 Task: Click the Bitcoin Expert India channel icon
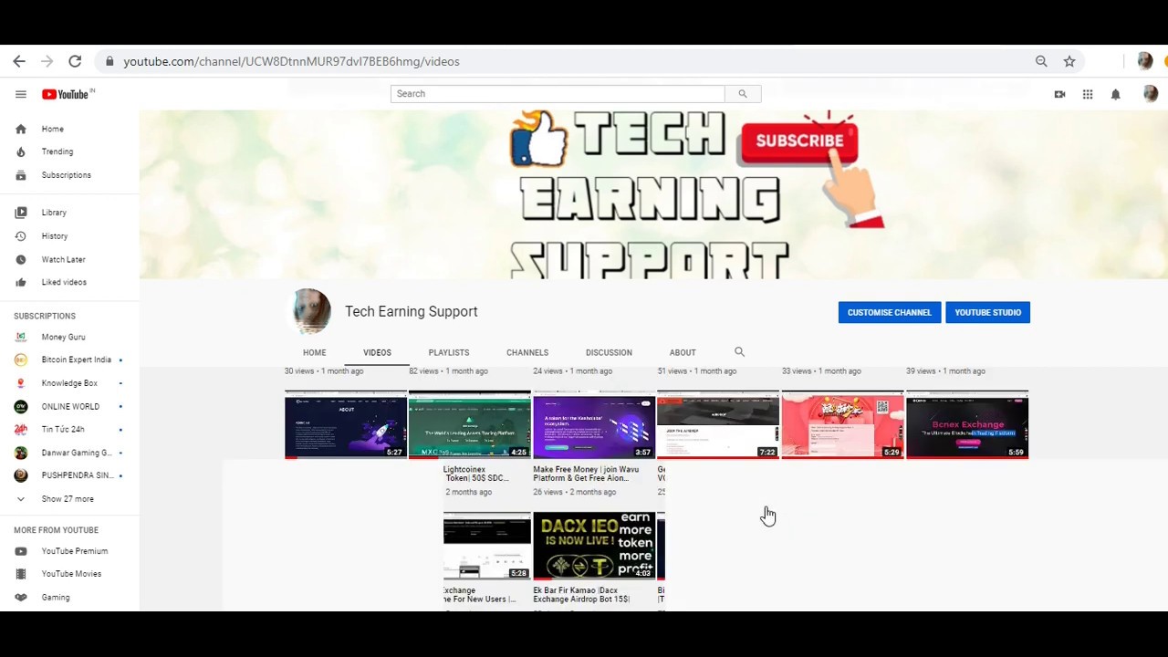click(x=21, y=360)
